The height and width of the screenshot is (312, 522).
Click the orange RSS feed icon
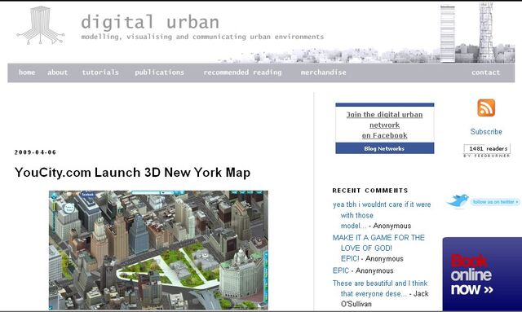(486, 108)
